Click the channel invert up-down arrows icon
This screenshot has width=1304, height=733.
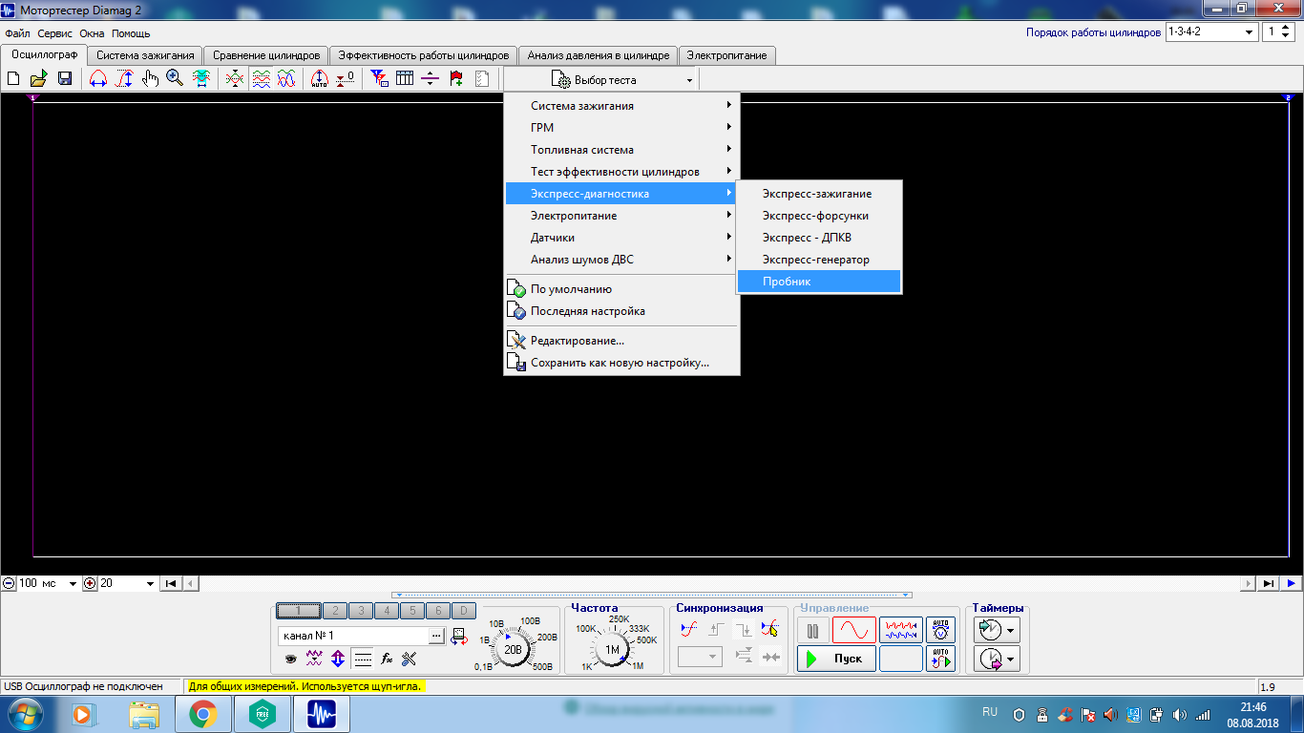click(x=338, y=659)
